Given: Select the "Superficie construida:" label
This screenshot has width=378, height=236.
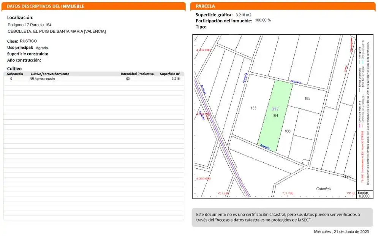Looking at the screenshot, I should point(27,54).
